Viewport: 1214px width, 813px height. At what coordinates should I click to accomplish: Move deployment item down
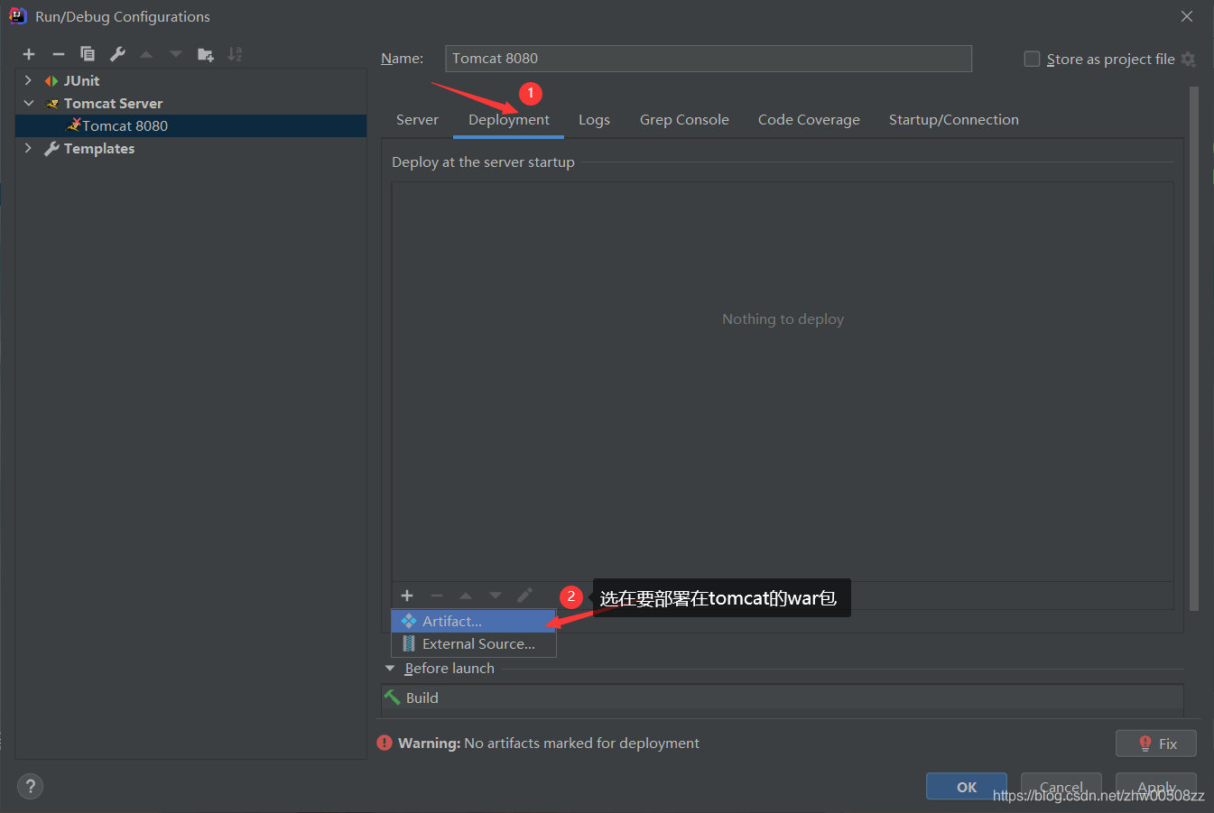496,596
